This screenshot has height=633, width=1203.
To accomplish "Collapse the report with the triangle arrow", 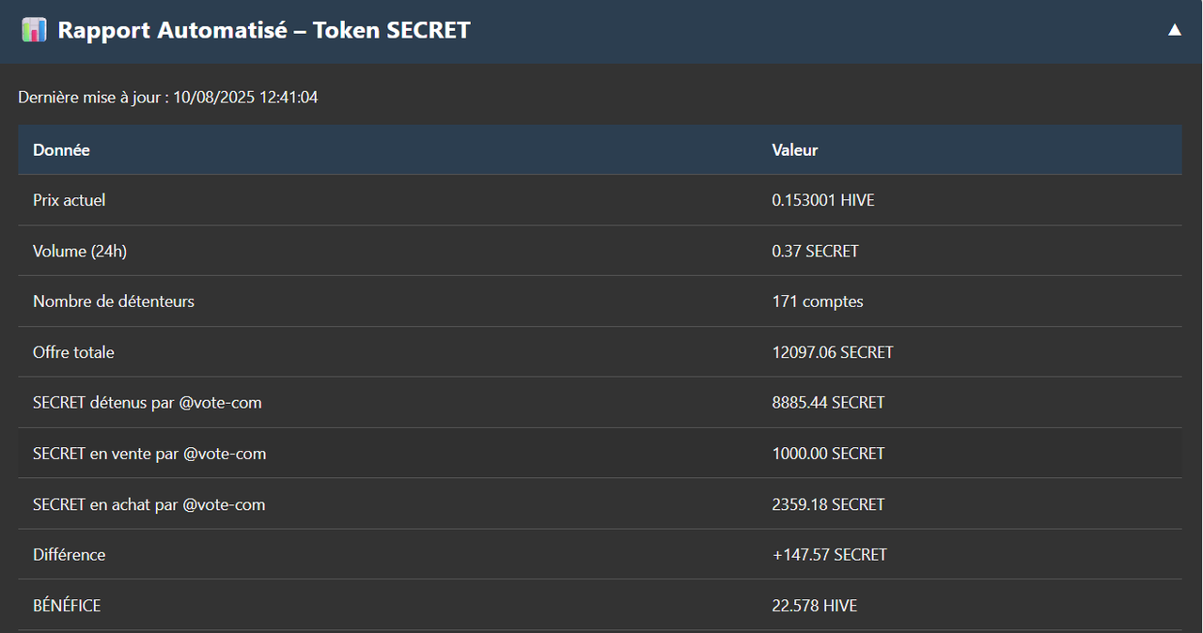I will pyautogui.click(x=1174, y=30).
